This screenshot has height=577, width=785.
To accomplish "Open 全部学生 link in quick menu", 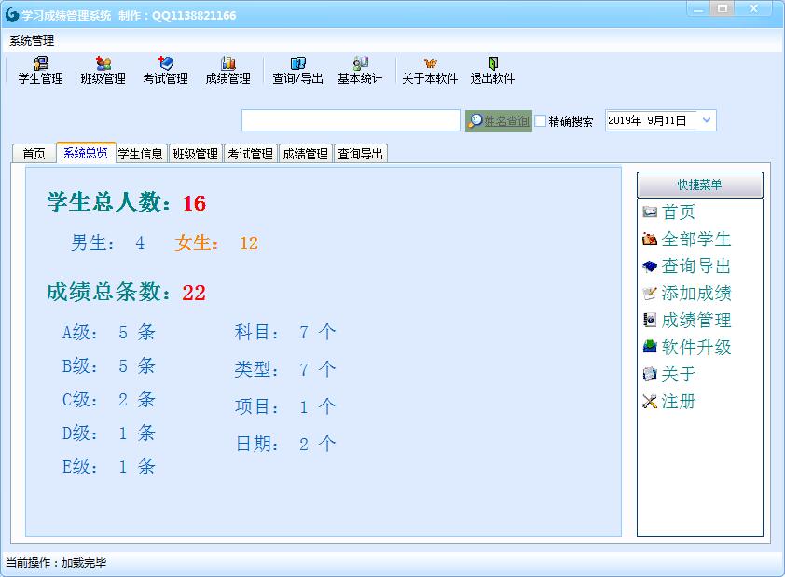I will (696, 240).
